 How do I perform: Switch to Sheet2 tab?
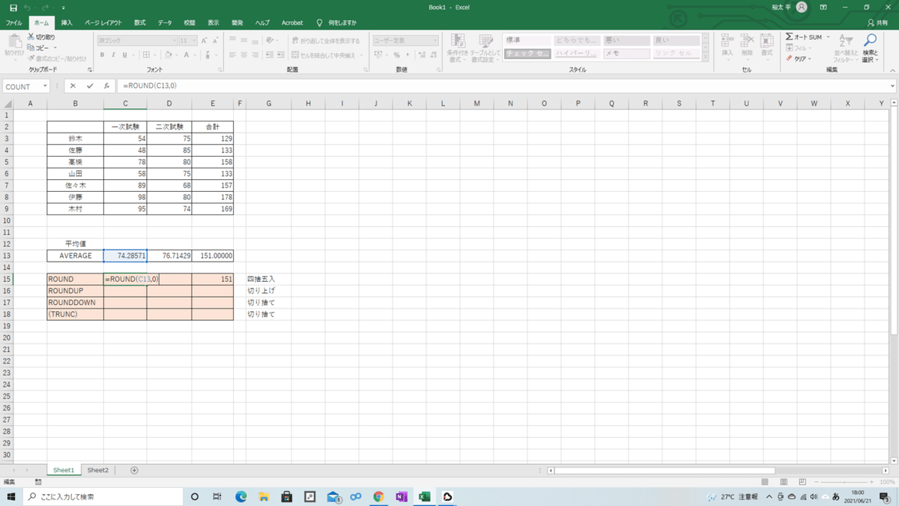(x=97, y=470)
